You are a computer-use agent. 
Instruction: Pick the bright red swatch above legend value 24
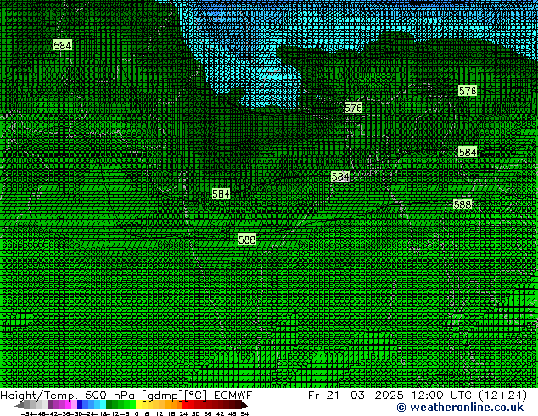(x=185, y=404)
